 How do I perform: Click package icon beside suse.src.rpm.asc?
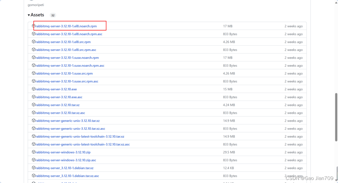coord(33,81)
